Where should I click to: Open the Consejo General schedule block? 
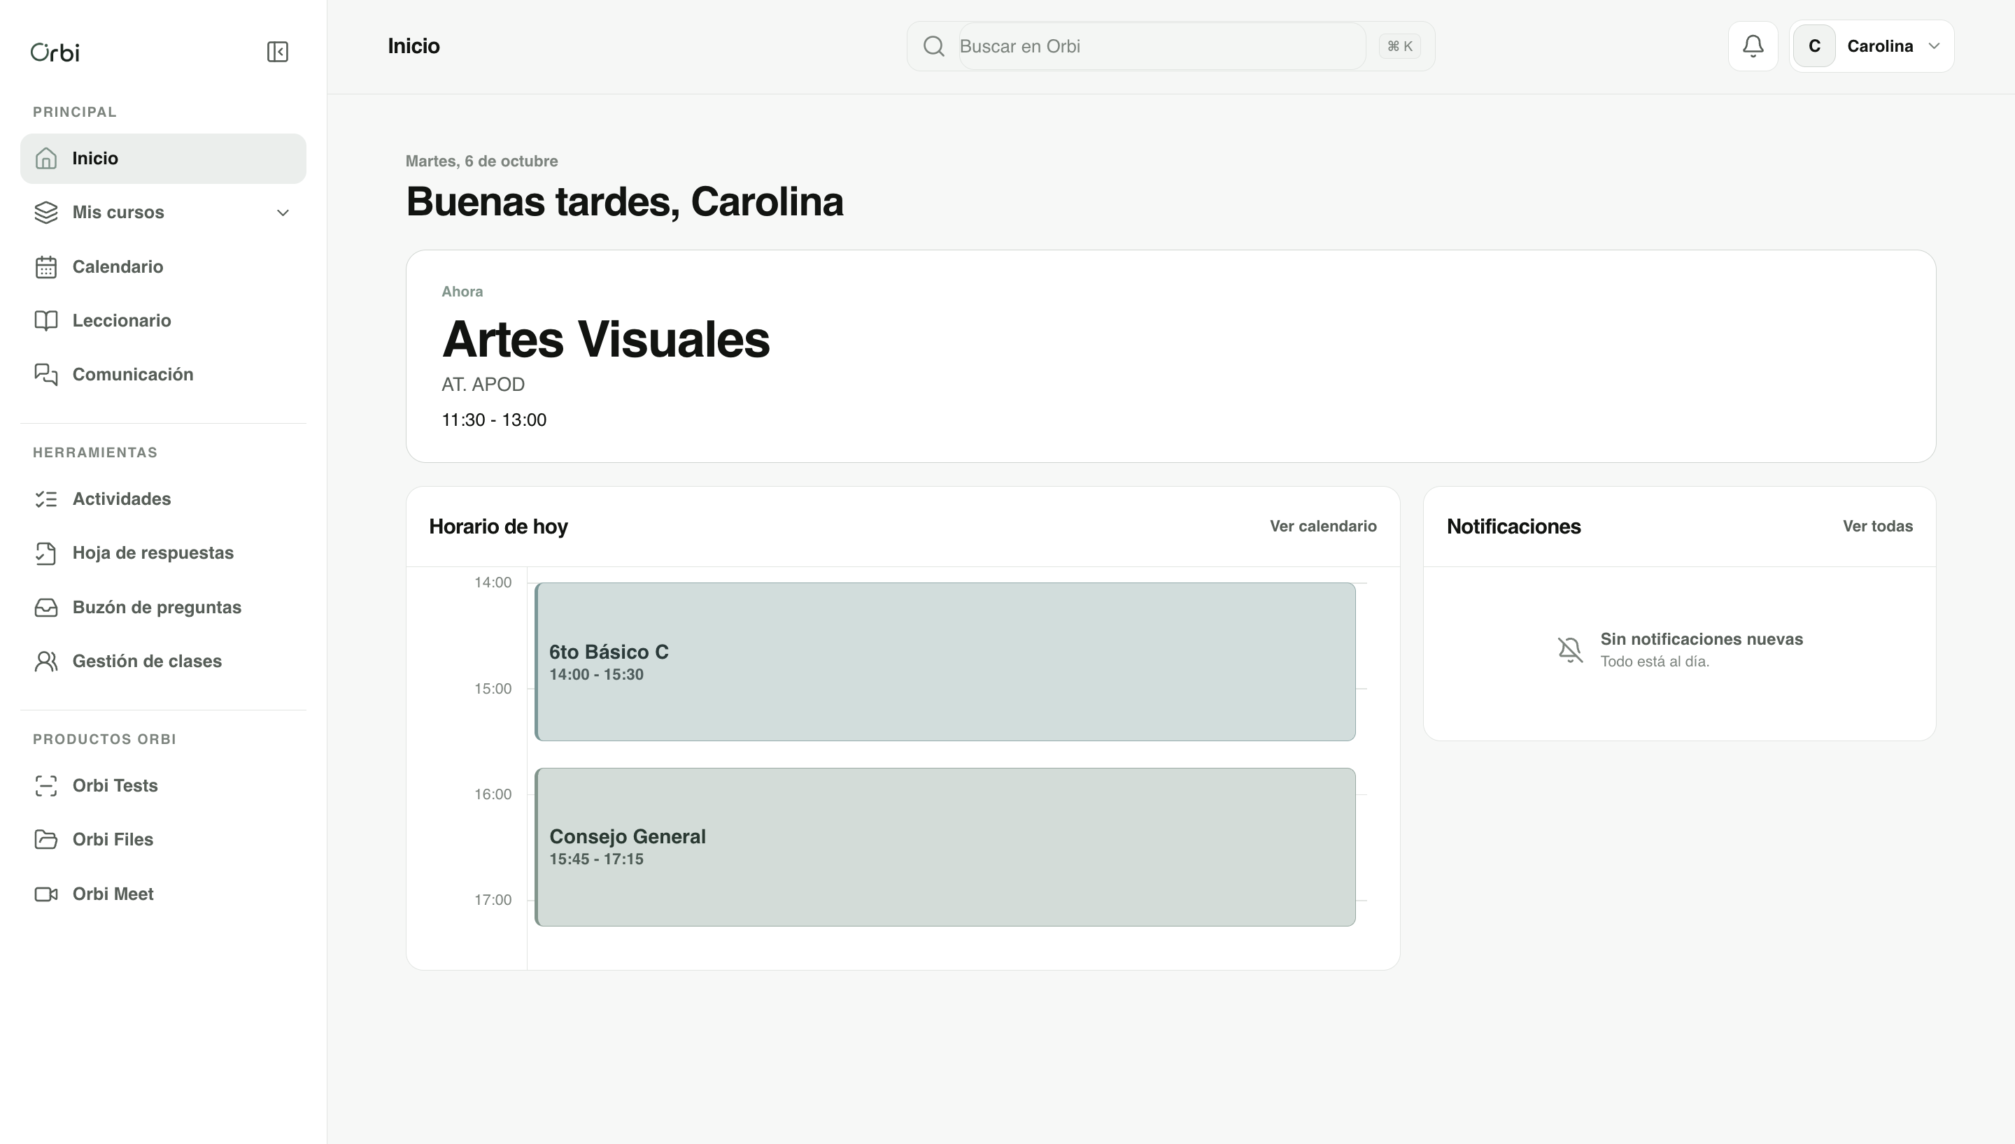[945, 847]
